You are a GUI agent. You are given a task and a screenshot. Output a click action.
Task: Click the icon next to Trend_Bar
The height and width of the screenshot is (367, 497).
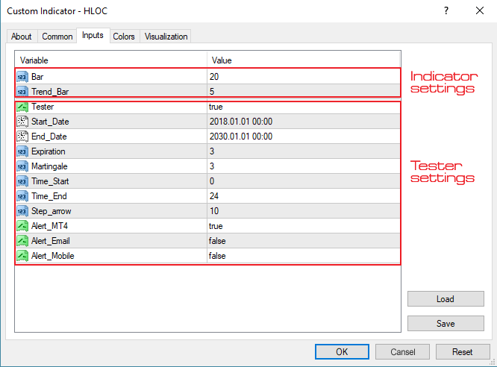[x=22, y=92]
